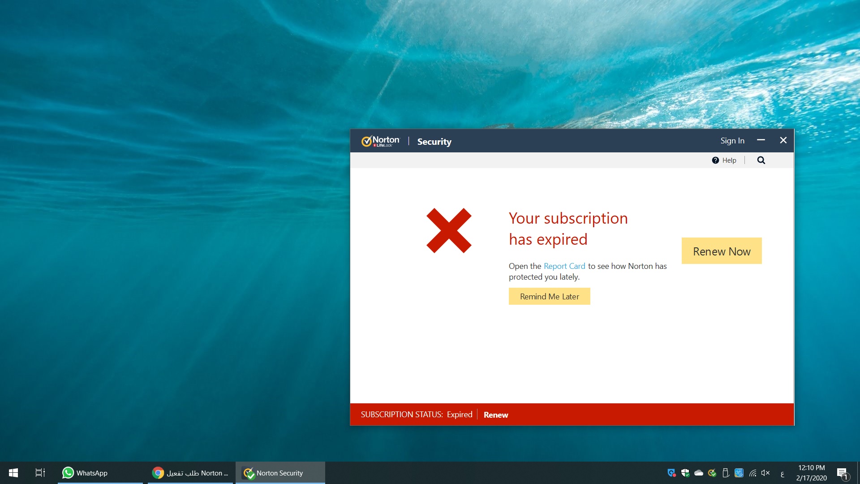Click the red X expired status icon

click(449, 230)
